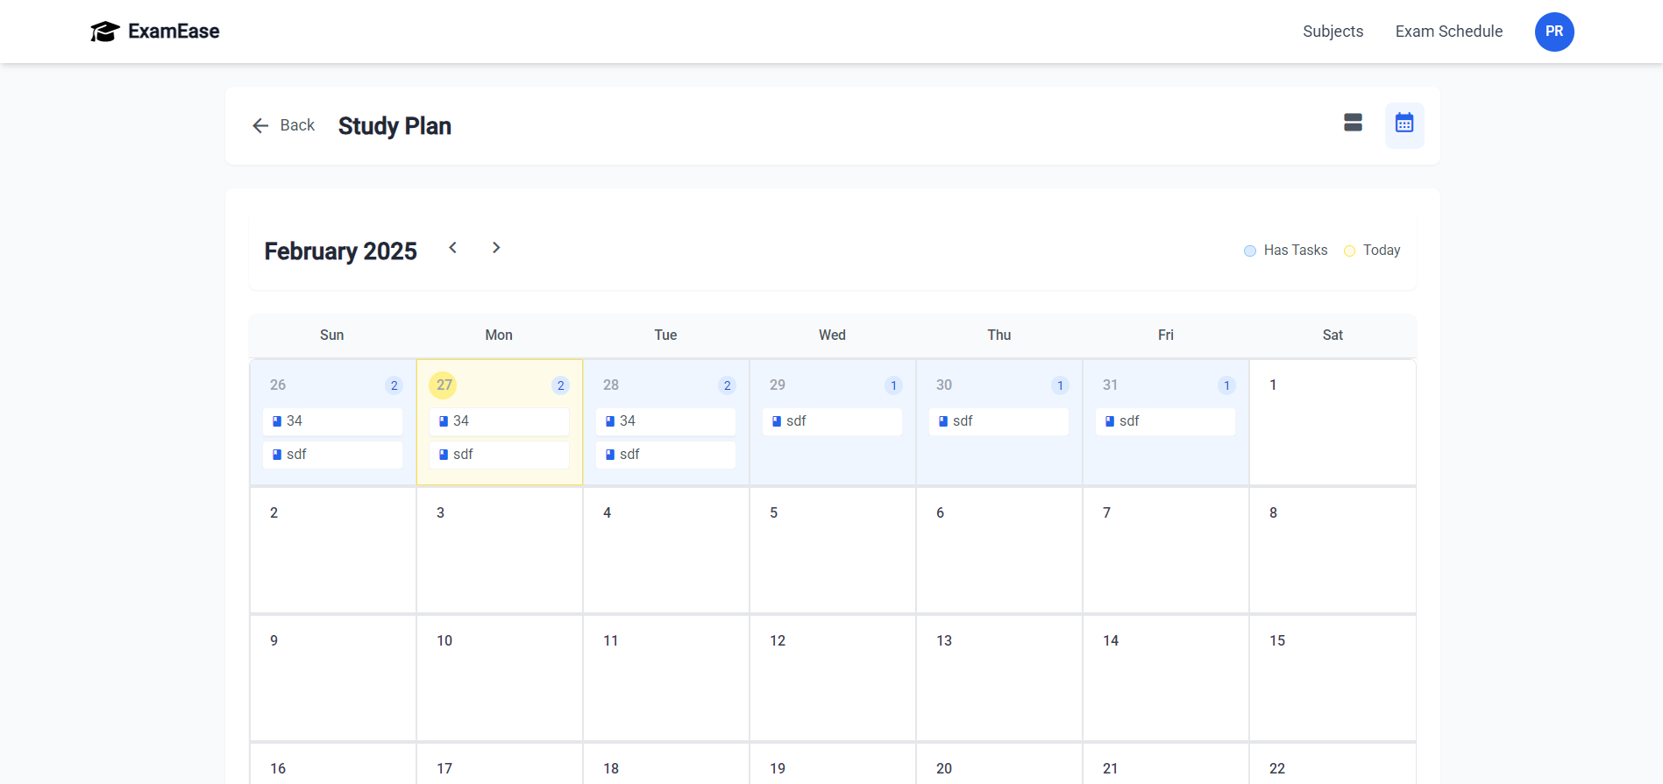Go to previous month chevron
The image size is (1663, 784).
pyautogui.click(x=452, y=248)
